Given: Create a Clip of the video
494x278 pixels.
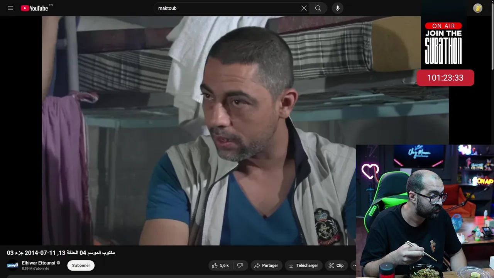Looking at the screenshot, I should pyautogui.click(x=336, y=266).
